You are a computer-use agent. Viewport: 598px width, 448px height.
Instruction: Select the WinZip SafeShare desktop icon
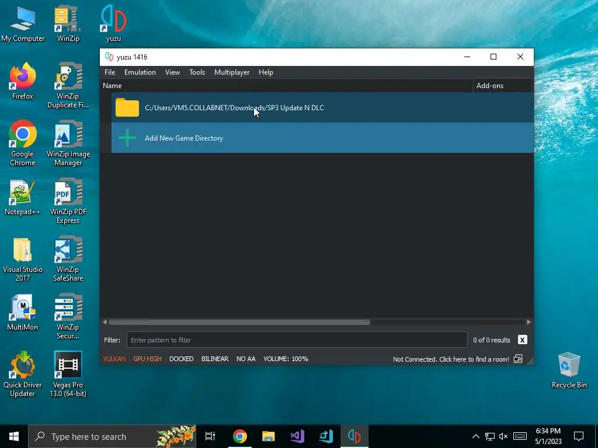[x=68, y=259]
